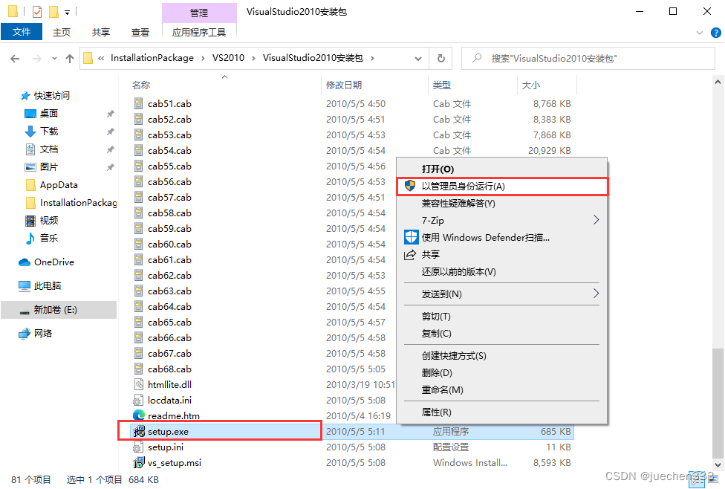The width and height of the screenshot is (725, 489).
Task: Choose 使用 Windows Defender扫描
Action: 501,237
